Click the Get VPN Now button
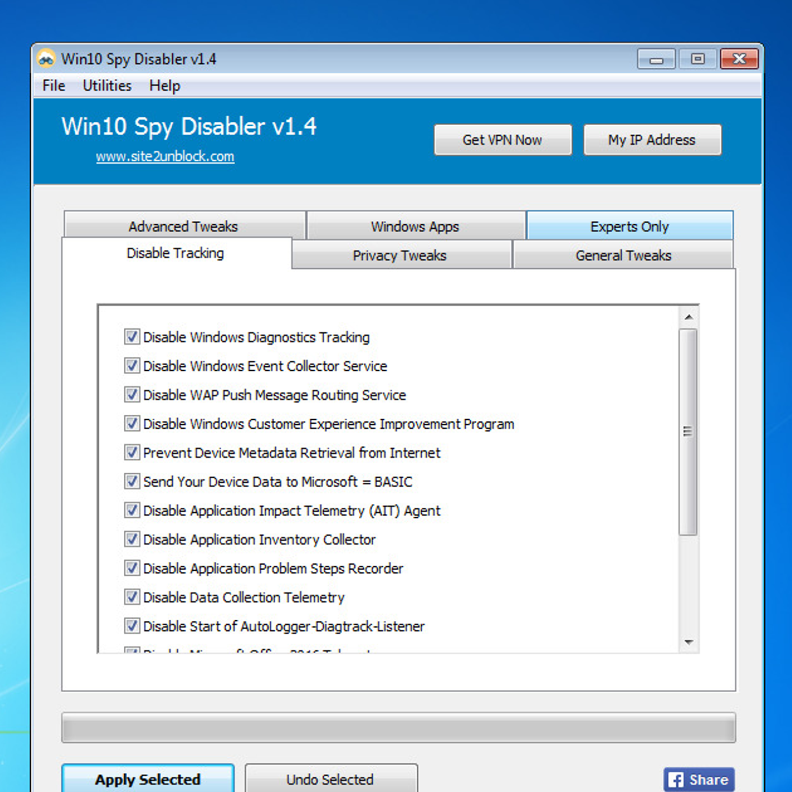Screen dimensions: 792x792 coord(503,140)
